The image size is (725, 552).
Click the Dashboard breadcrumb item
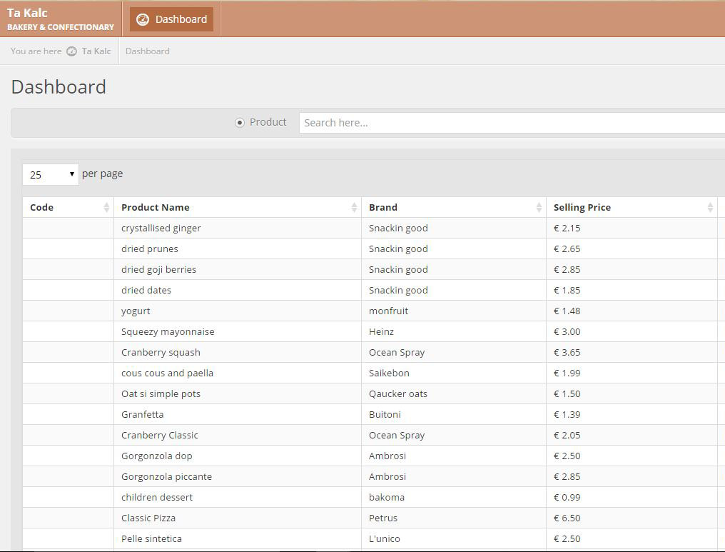(147, 51)
